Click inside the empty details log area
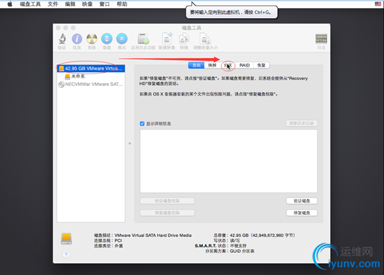 click(229, 161)
